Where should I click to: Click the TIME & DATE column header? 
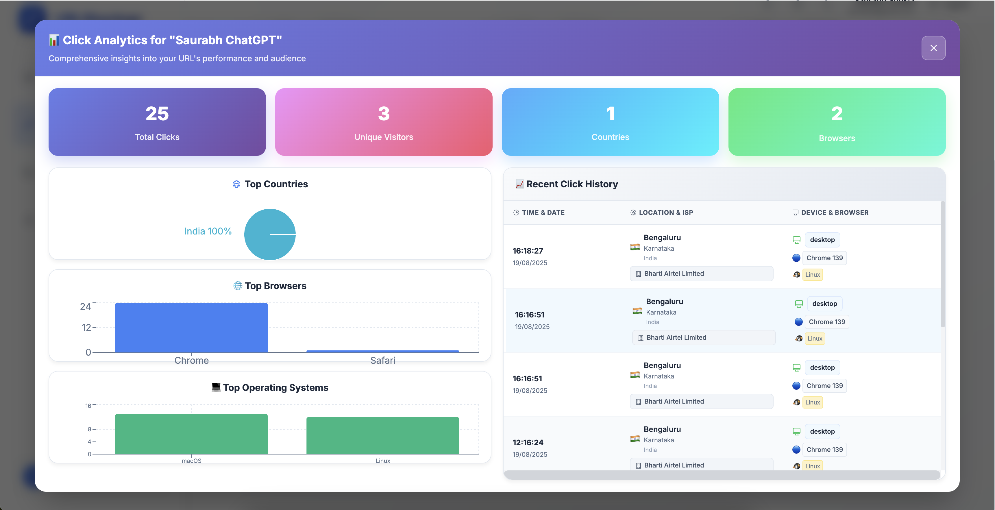539,212
